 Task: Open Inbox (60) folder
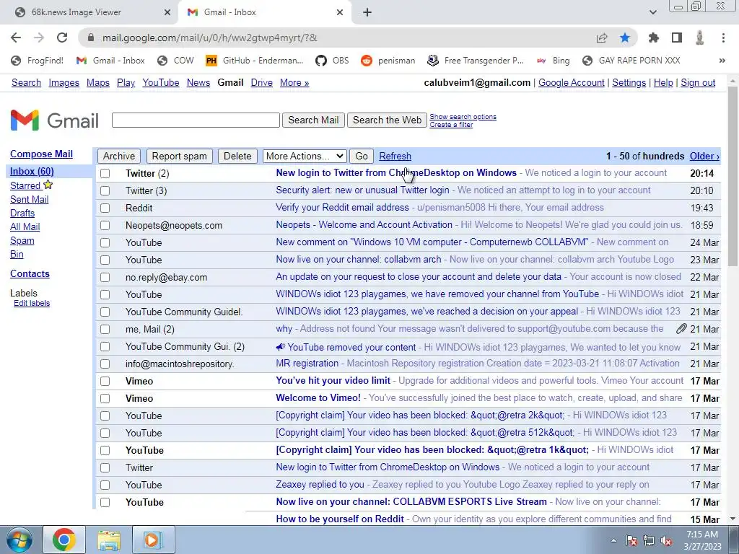pyautogui.click(x=32, y=171)
